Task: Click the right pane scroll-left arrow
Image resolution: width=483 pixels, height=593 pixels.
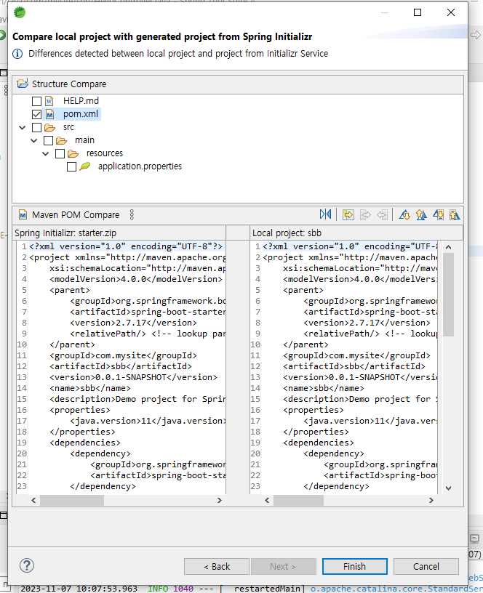Action: [x=267, y=500]
